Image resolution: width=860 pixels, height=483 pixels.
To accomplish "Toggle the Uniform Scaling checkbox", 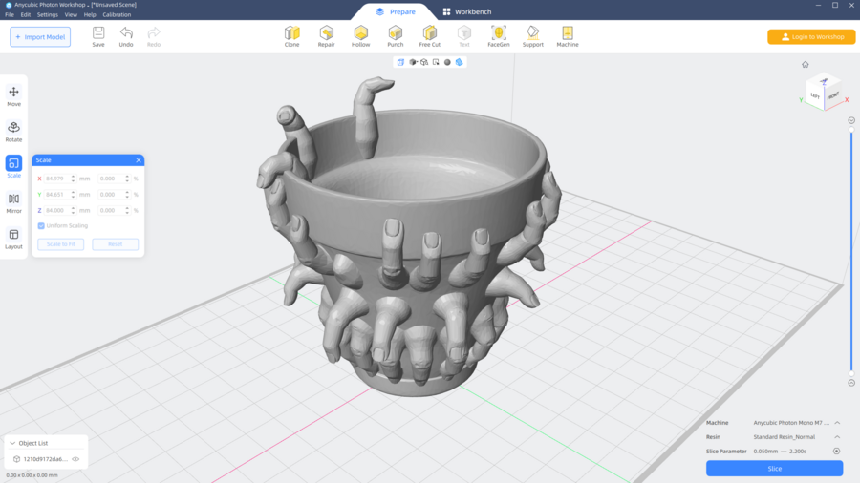I will (41, 226).
